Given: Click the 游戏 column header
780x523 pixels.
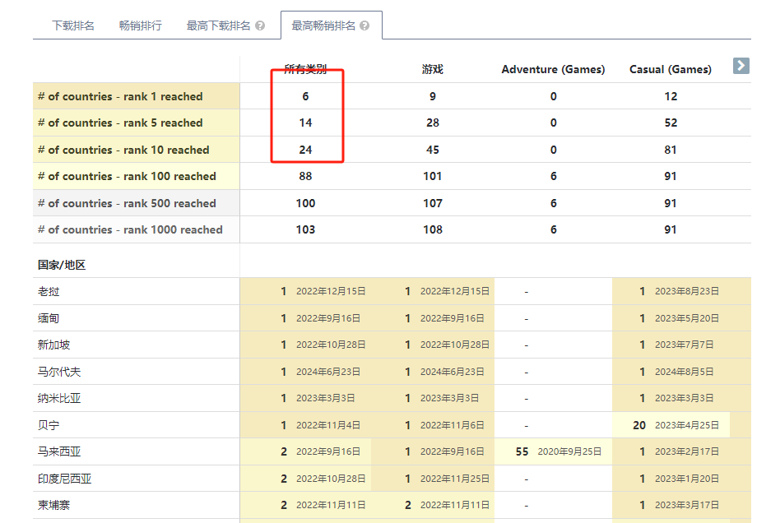Looking at the screenshot, I should (x=432, y=69).
